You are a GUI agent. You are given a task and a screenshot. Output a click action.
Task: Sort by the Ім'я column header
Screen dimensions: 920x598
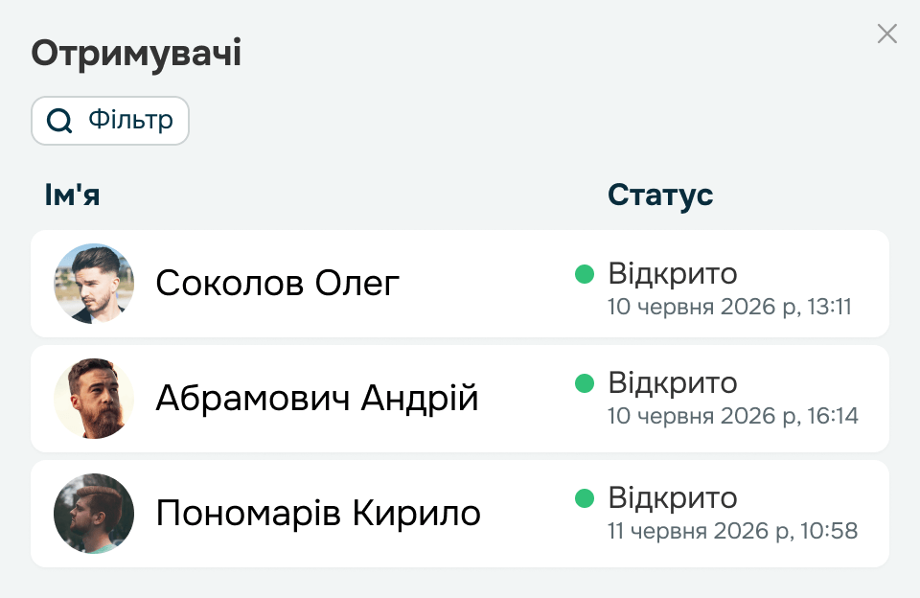tap(72, 195)
